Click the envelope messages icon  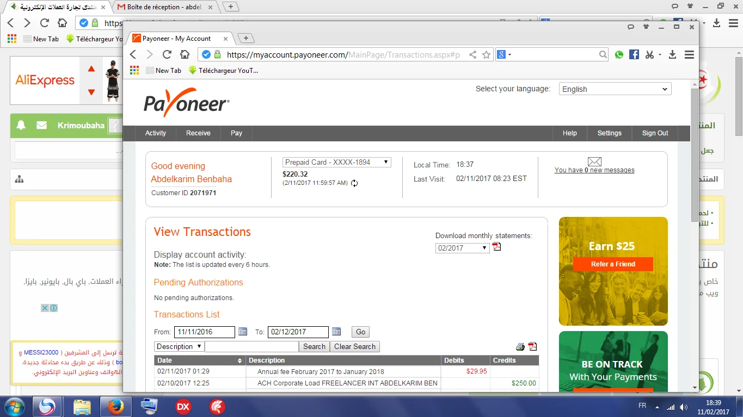click(x=594, y=161)
